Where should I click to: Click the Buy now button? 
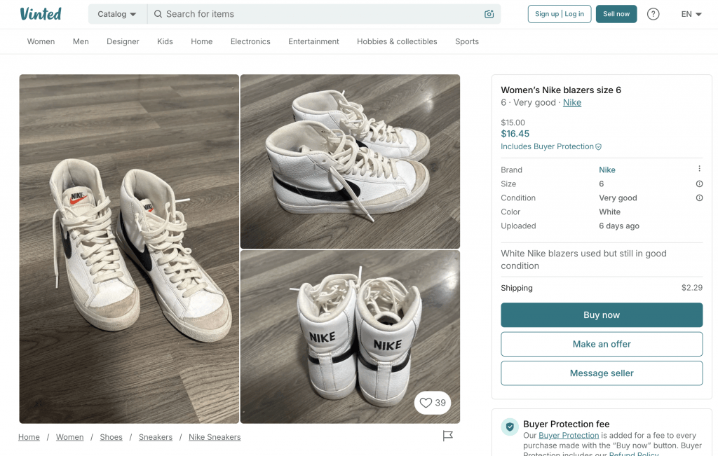tap(601, 315)
